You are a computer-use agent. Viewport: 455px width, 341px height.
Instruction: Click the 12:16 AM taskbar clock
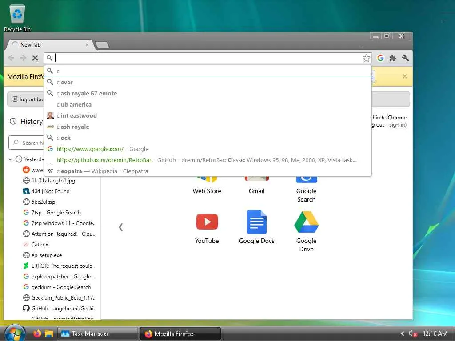[x=435, y=333]
